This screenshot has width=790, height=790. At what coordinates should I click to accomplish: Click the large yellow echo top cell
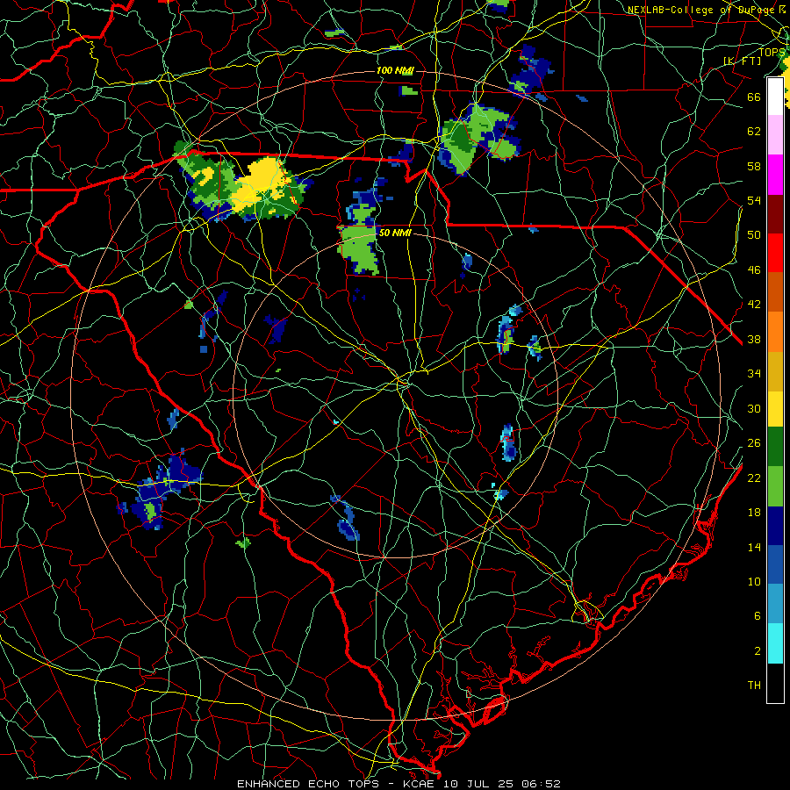click(x=262, y=186)
